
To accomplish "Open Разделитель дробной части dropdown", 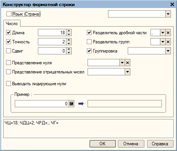I will point(163,33).
